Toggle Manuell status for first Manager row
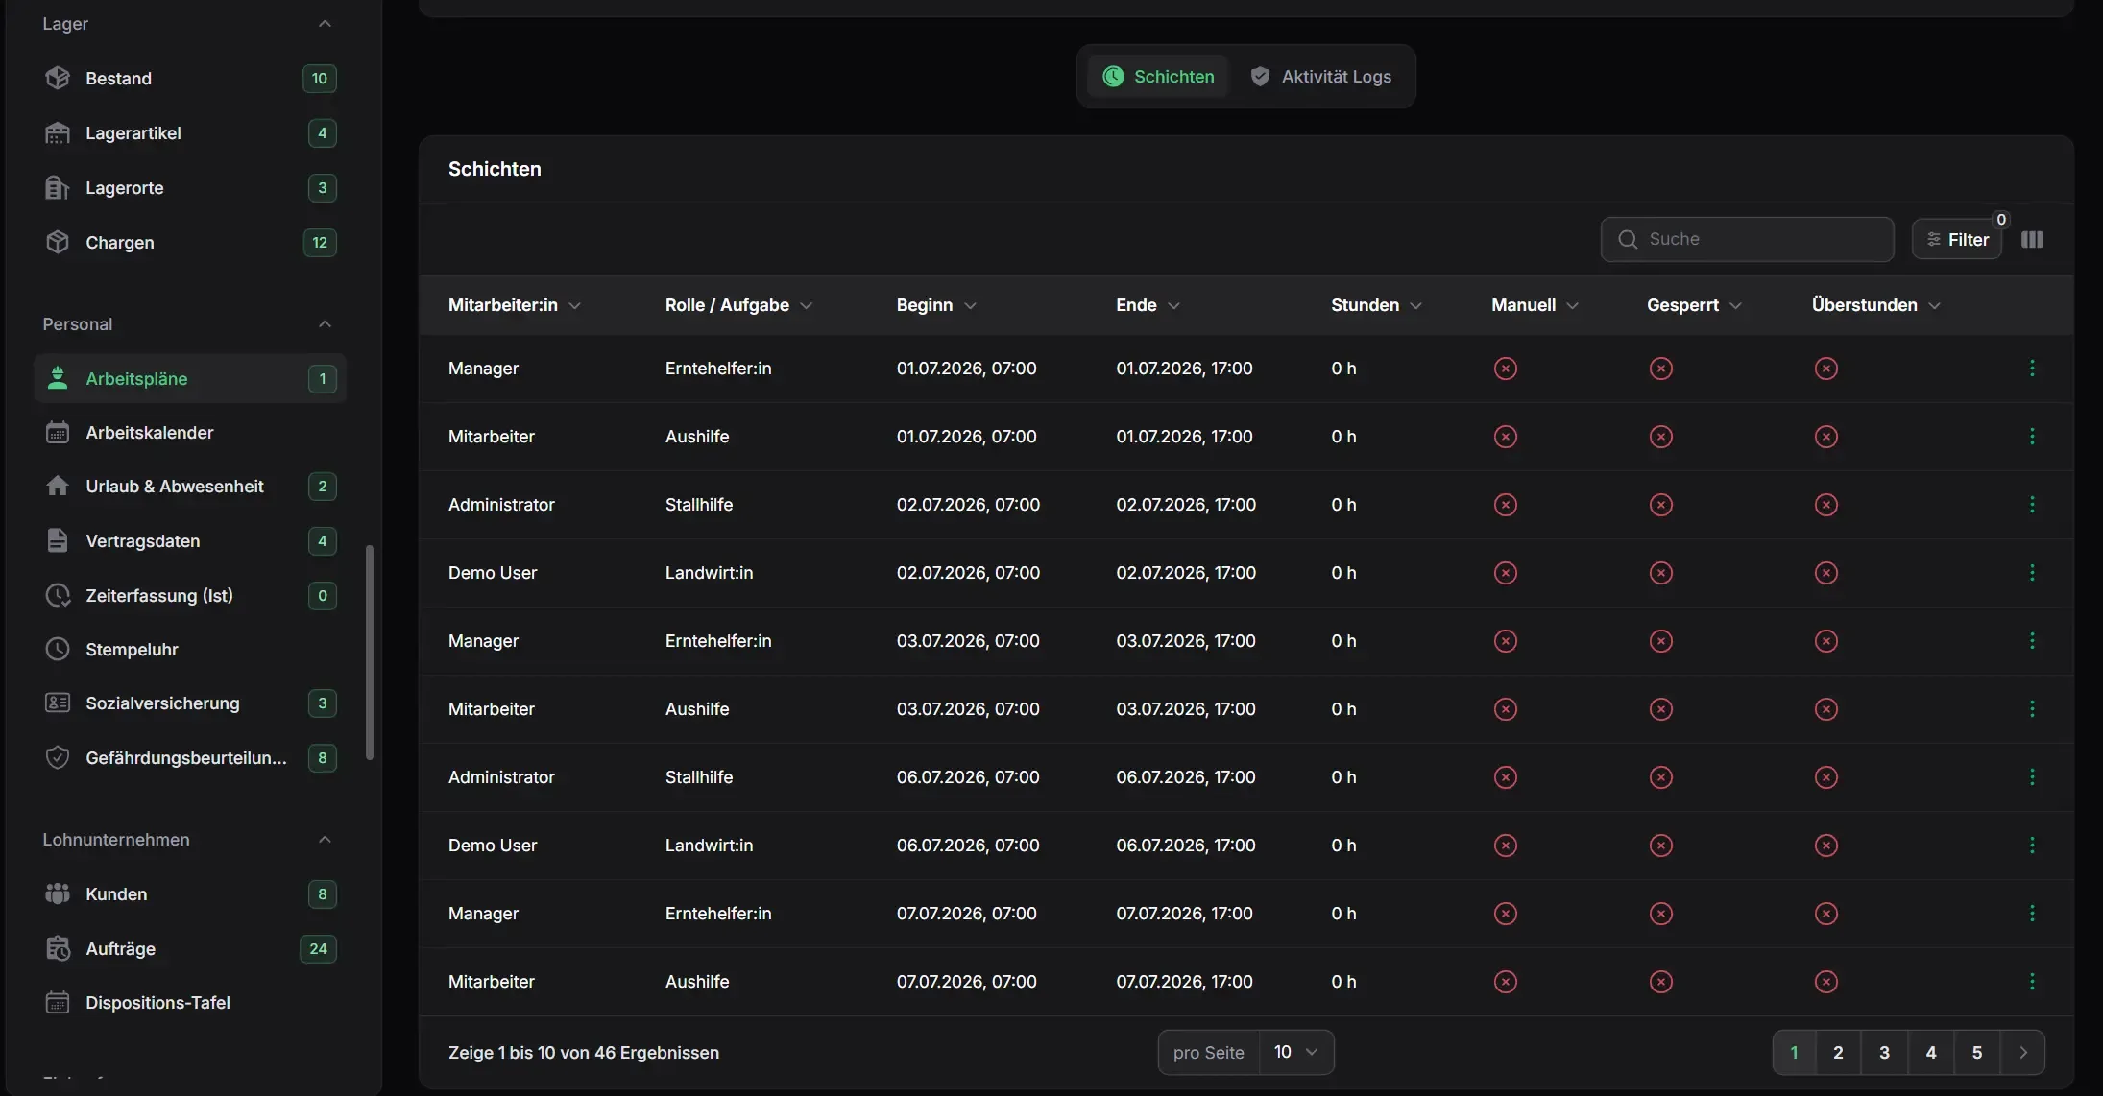The image size is (2103, 1096). coord(1506,369)
